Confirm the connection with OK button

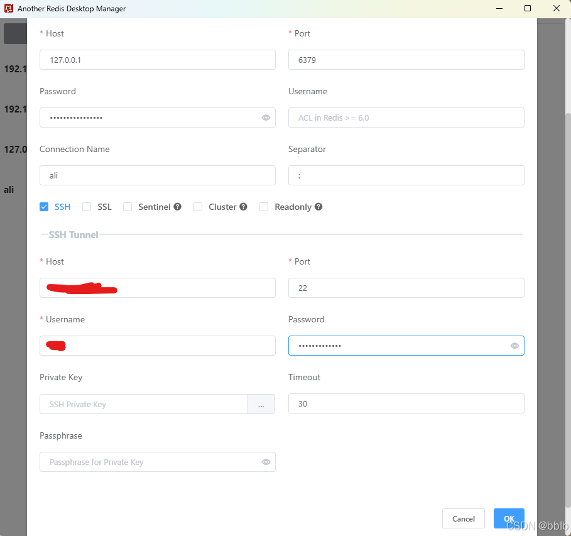pos(509,518)
